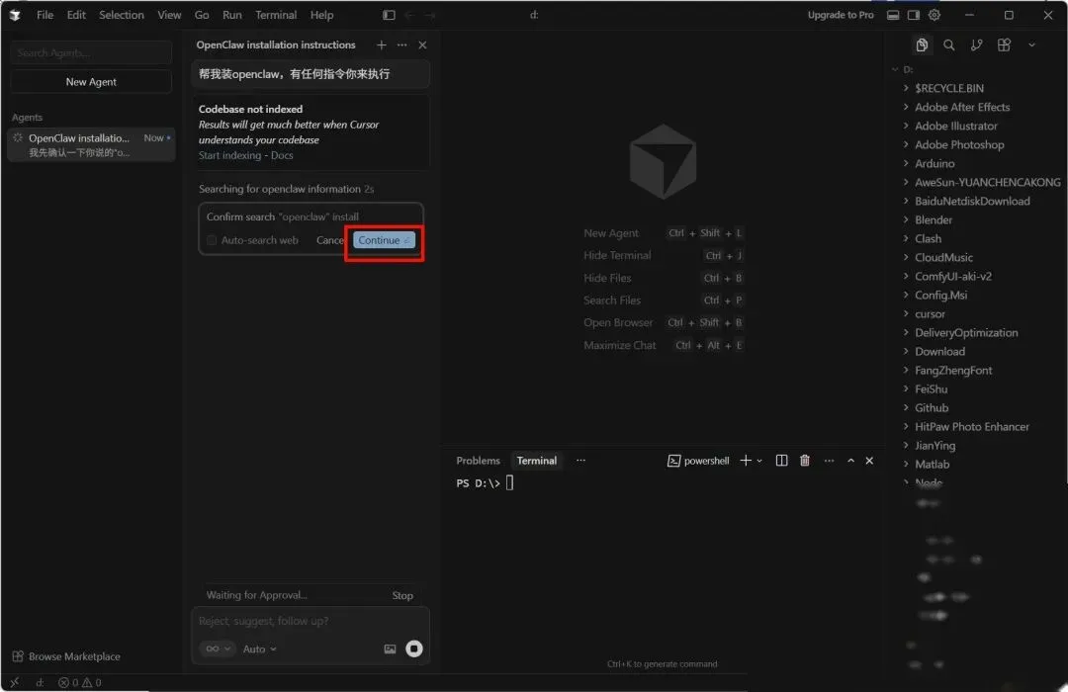Click Upgrade to Pro
Viewport: 1068px width, 692px height.
(841, 15)
